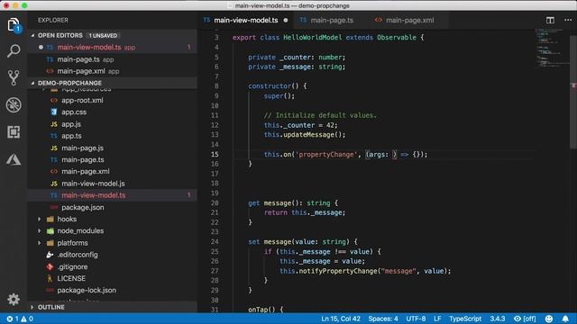The width and height of the screenshot is (577, 324).
Task: Open app-root.xml file
Action: pos(112,100)
